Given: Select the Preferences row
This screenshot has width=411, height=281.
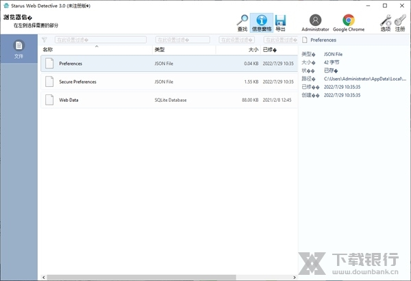Looking at the screenshot, I should click(x=169, y=64).
